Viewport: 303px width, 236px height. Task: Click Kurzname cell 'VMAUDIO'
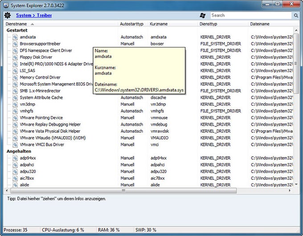click(x=160, y=138)
